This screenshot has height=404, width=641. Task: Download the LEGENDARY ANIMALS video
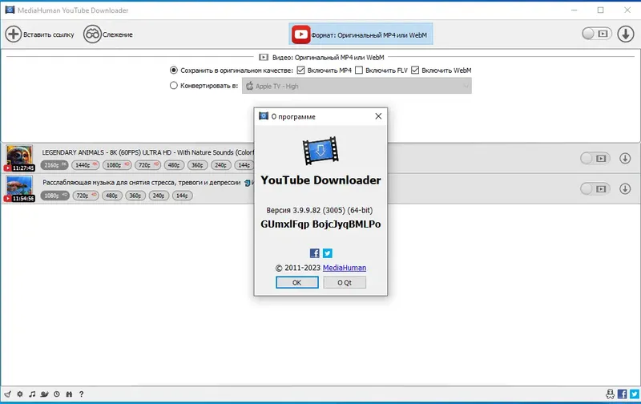(625, 158)
